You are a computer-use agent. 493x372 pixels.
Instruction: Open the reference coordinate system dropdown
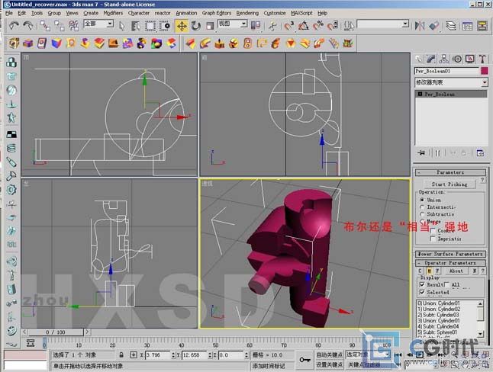coord(243,24)
